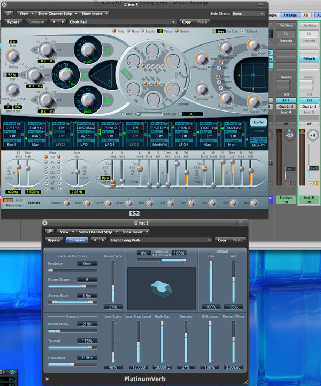Click the Vol macro knob
Image resolution: width=321 pixels, height=386 pixels.
tap(254, 203)
